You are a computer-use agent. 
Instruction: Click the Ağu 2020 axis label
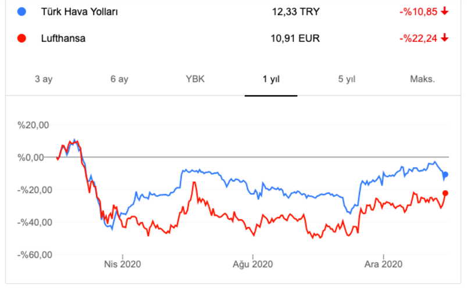click(x=253, y=265)
